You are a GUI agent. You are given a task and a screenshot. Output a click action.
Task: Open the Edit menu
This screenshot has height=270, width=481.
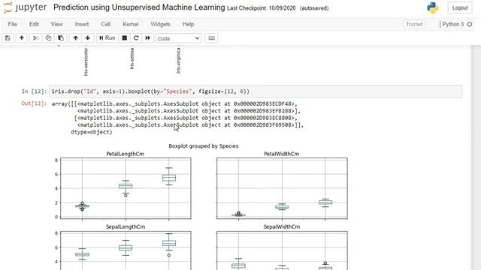[34, 24]
